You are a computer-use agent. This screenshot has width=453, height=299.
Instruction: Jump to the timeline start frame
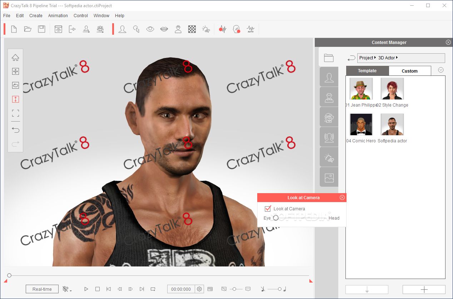(109, 289)
